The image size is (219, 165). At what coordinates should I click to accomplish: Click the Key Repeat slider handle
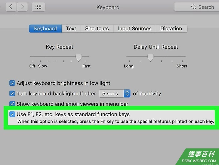[x=79, y=58]
